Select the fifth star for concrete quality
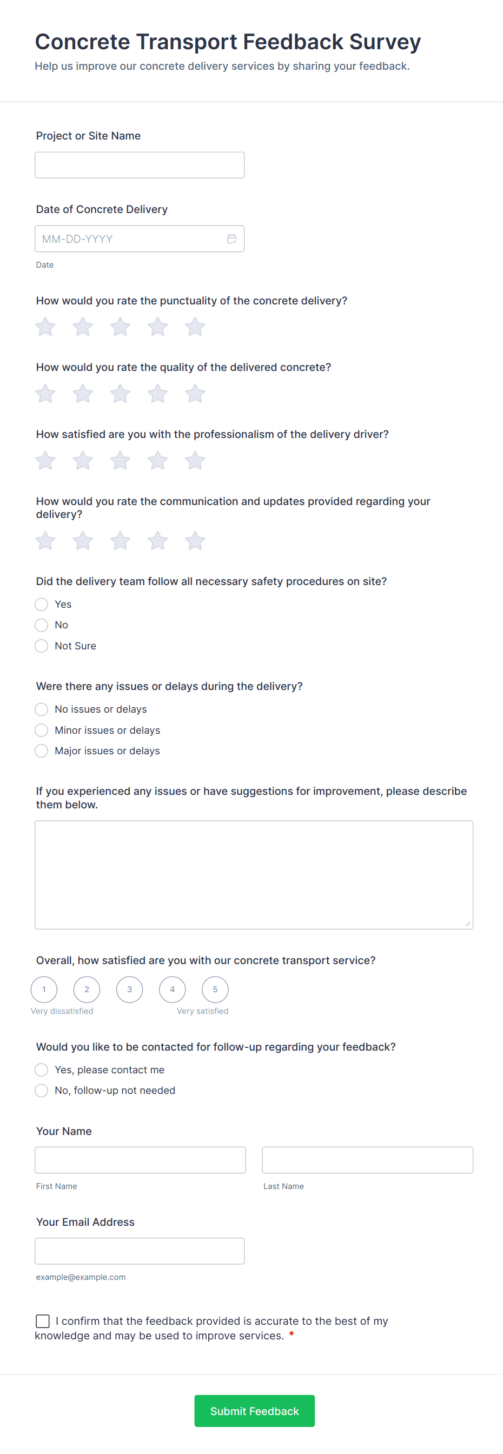This screenshot has width=503, height=1454. click(195, 394)
